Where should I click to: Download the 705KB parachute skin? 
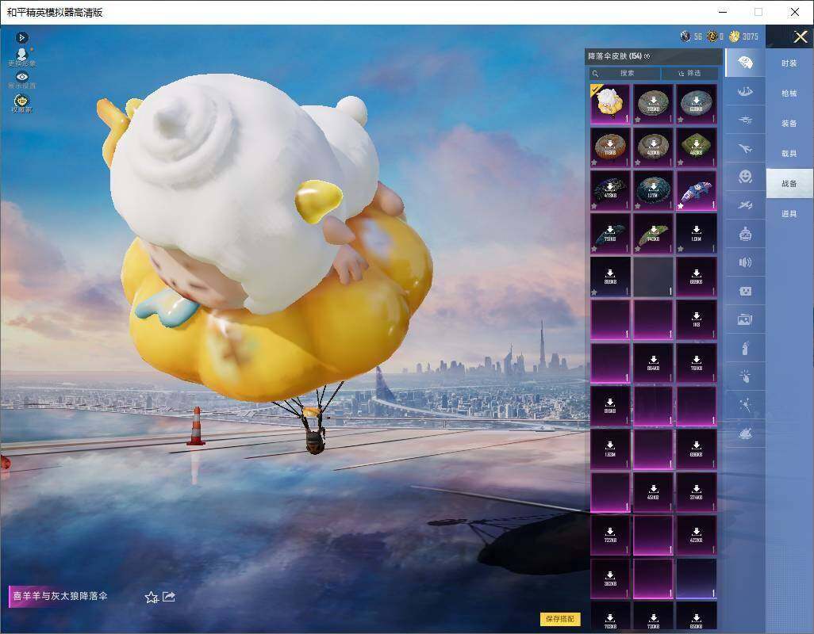coord(653,104)
